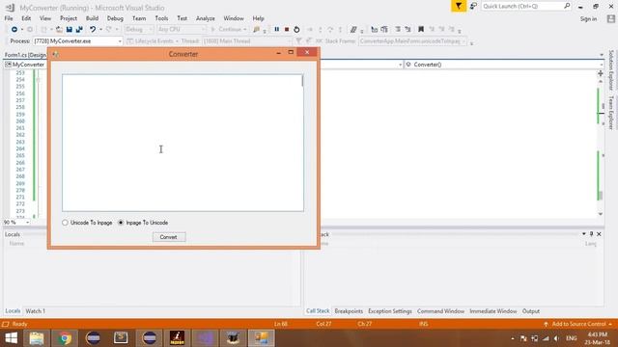This screenshot has width=618, height=347.
Task: Open the Thread dropdown showing Main Thread
Action: coord(247,40)
